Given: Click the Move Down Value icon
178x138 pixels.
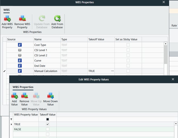Looking at the screenshot, I should pyautogui.click(x=50, y=96).
